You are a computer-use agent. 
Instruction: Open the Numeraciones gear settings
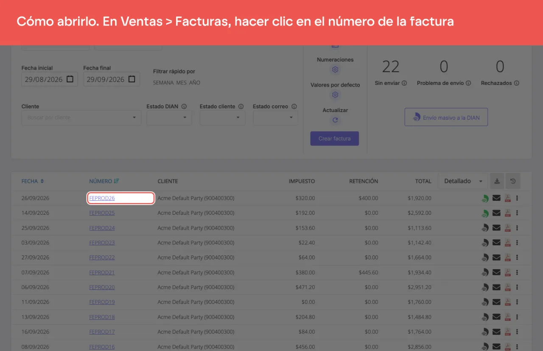click(335, 70)
